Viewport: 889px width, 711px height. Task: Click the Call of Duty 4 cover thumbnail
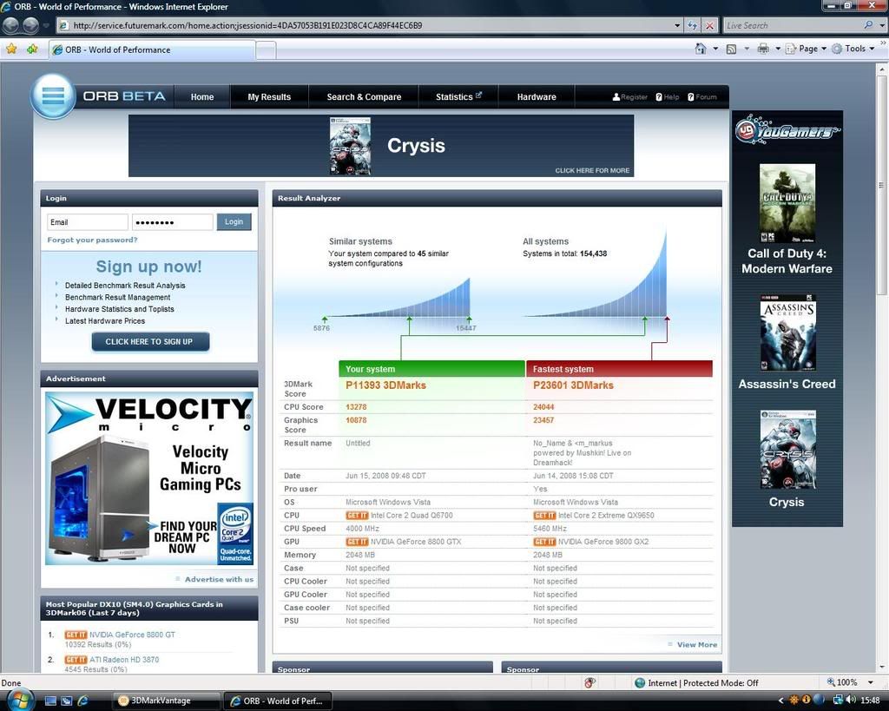(x=787, y=203)
